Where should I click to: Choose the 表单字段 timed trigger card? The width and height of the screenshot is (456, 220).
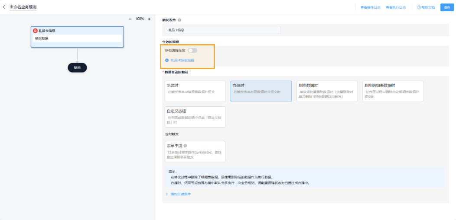coord(195,152)
